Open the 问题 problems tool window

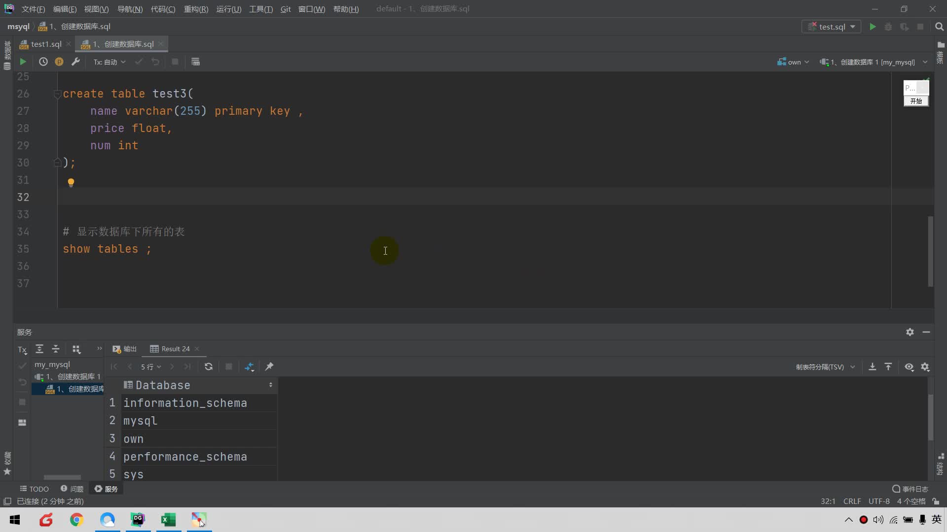72,489
